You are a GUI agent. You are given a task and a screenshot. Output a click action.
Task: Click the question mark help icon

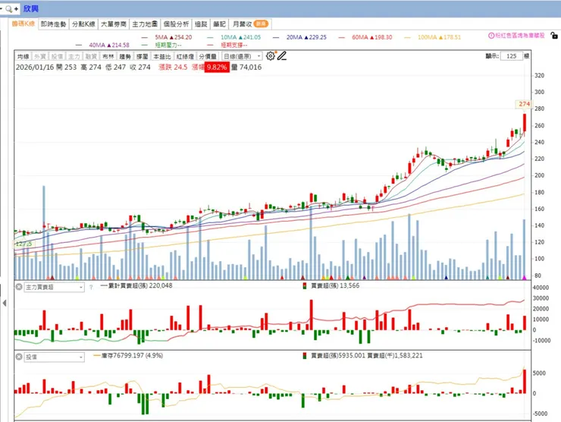click(x=91, y=288)
